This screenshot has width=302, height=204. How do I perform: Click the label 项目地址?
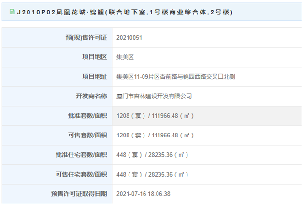click(95, 77)
